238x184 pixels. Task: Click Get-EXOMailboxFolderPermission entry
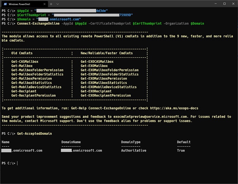109,70
